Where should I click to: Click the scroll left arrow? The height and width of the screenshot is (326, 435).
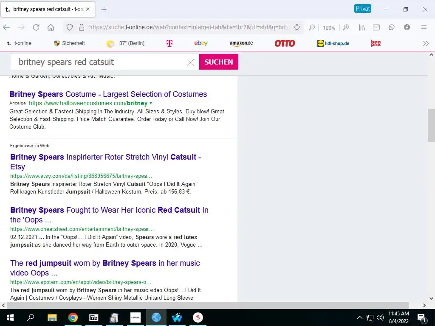[x=3, y=306]
